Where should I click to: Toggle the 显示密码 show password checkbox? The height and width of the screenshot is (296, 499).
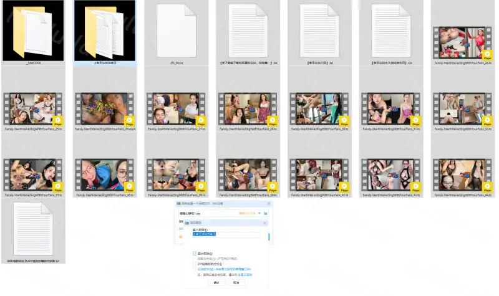pyautogui.click(x=195, y=254)
